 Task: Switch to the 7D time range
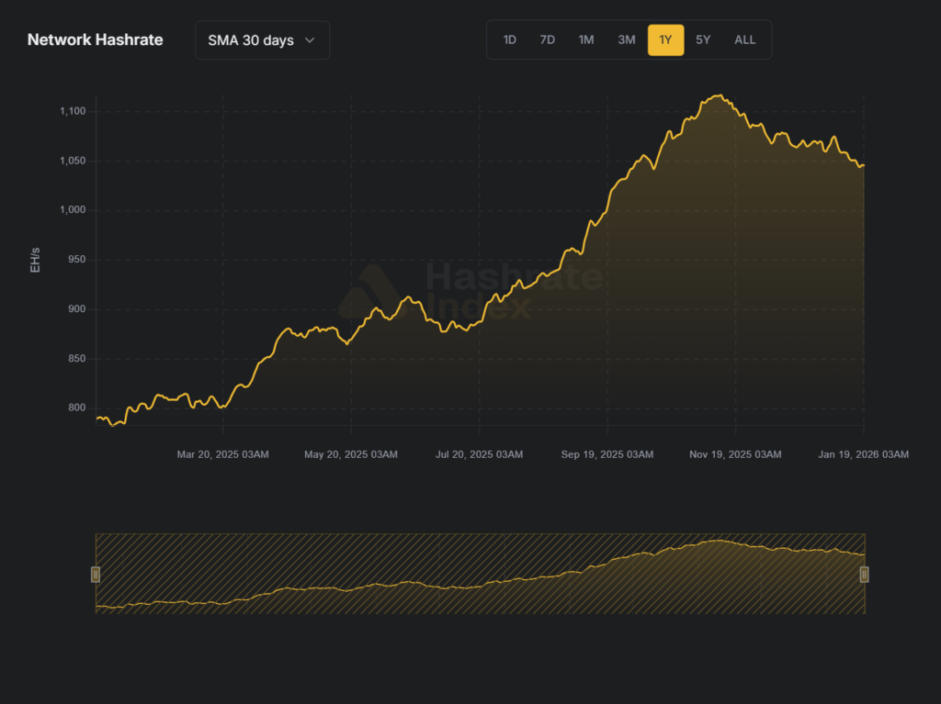coord(548,40)
